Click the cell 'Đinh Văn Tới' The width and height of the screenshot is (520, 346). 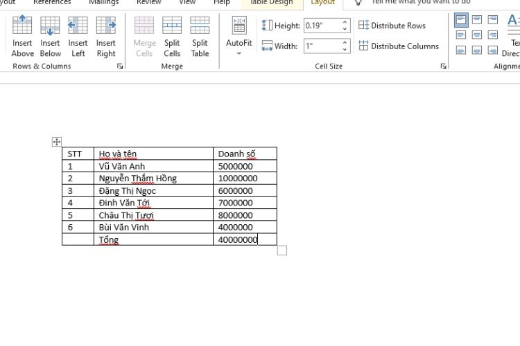(153, 203)
